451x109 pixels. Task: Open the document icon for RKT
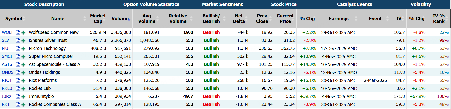point(18,104)
